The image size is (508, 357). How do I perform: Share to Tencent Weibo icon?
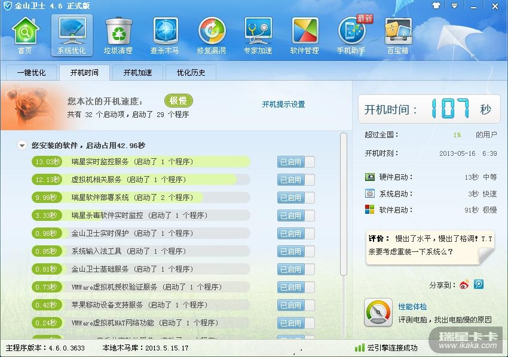tap(479, 285)
